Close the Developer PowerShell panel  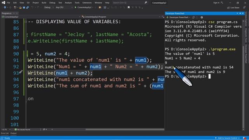click(243, 14)
